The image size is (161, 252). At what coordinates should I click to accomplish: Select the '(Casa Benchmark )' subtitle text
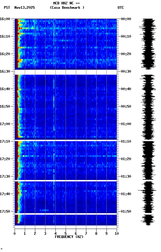point(67,8)
